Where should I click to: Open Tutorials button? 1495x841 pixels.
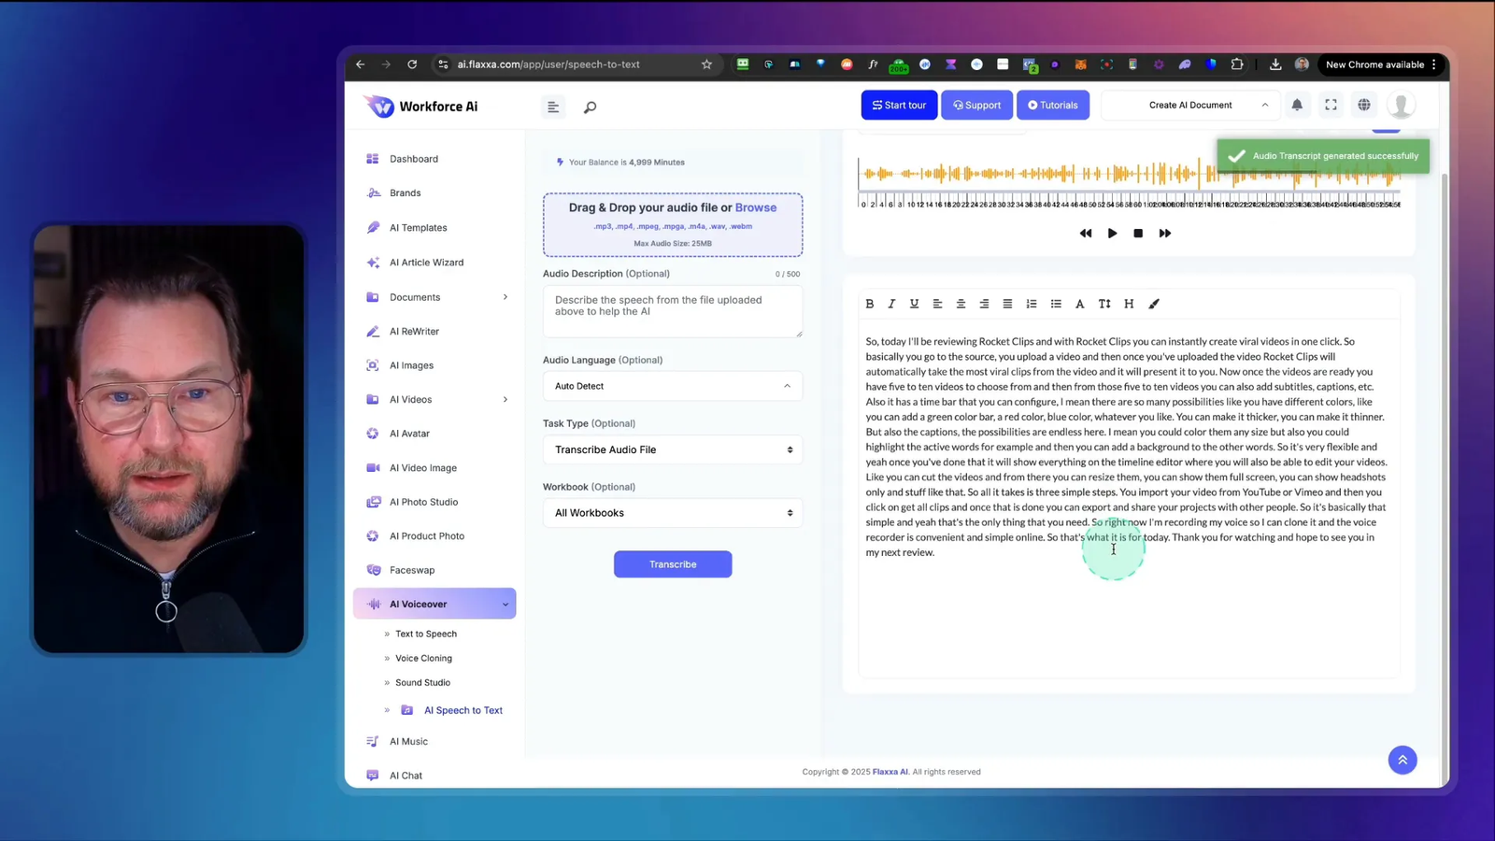point(1053,105)
